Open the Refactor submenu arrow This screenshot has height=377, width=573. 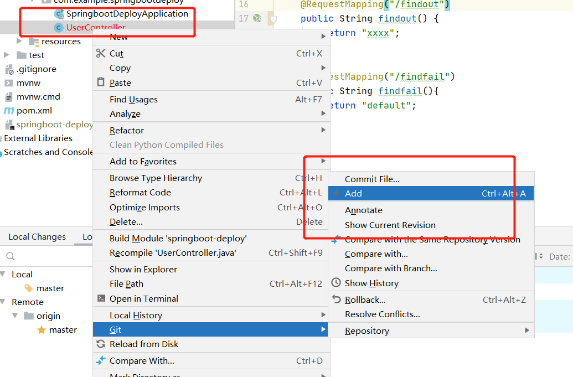coord(323,130)
